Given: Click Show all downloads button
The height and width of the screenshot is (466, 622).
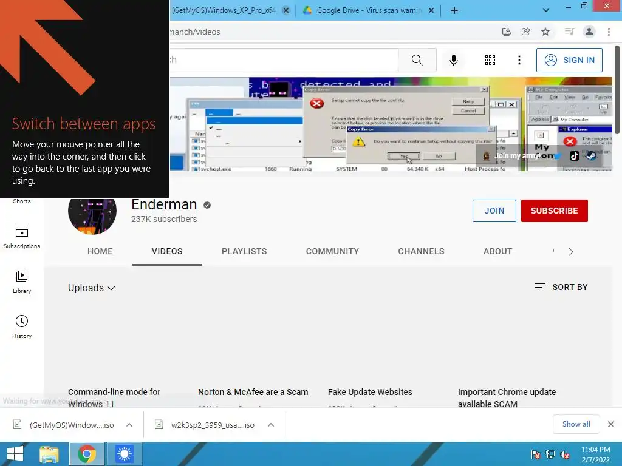Looking at the screenshot, I should click(x=576, y=424).
